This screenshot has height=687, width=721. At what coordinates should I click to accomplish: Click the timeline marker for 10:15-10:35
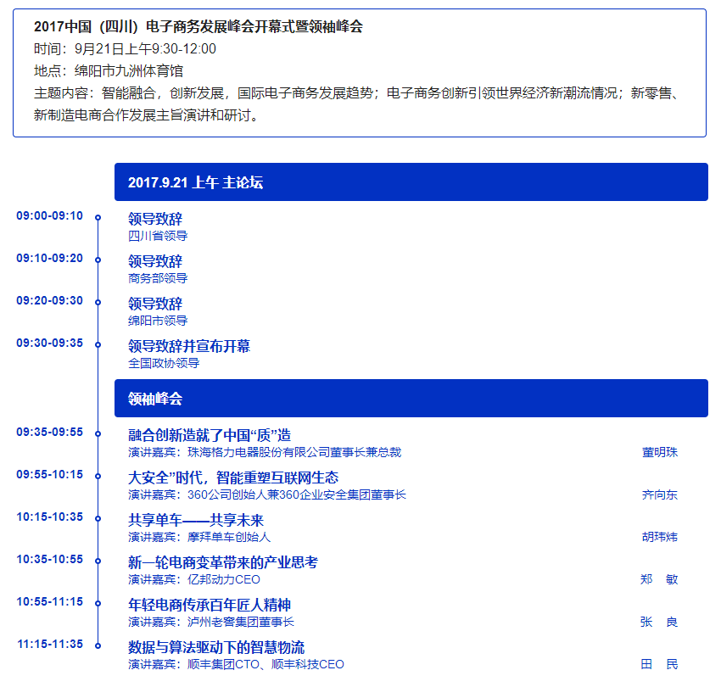[98, 518]
